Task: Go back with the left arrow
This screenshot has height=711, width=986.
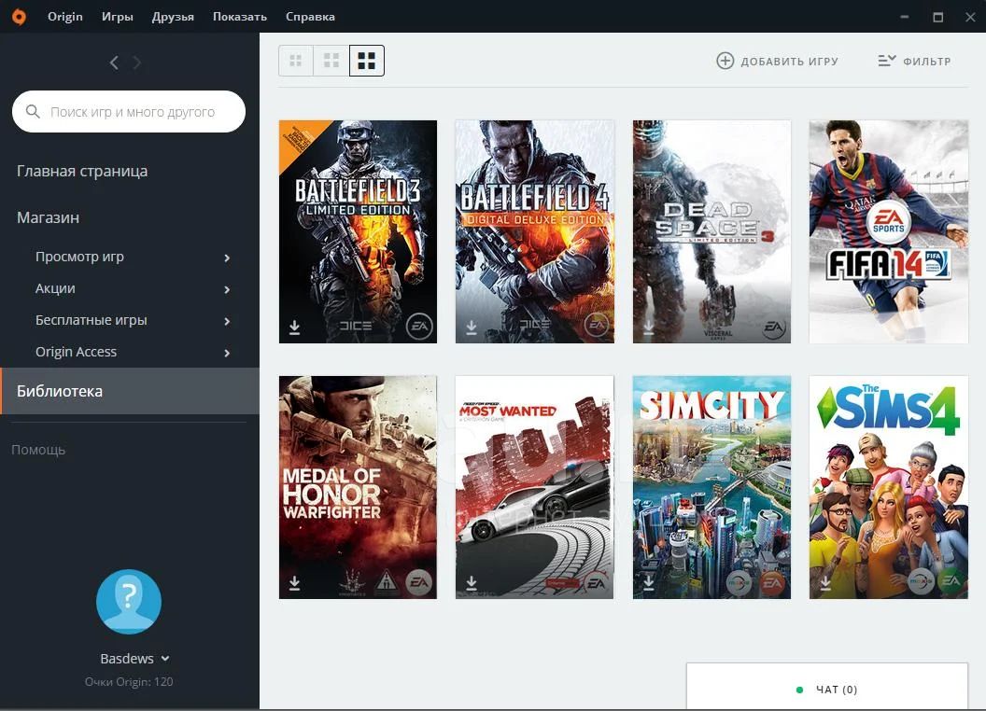Action: coord(114,63)
